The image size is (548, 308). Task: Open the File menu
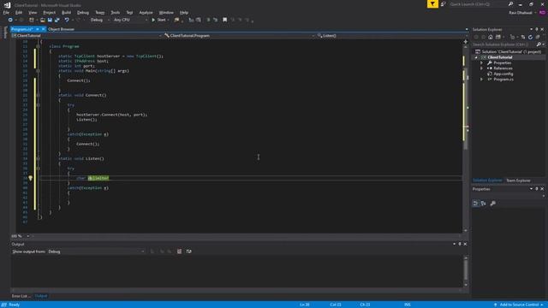click(6, 13)
